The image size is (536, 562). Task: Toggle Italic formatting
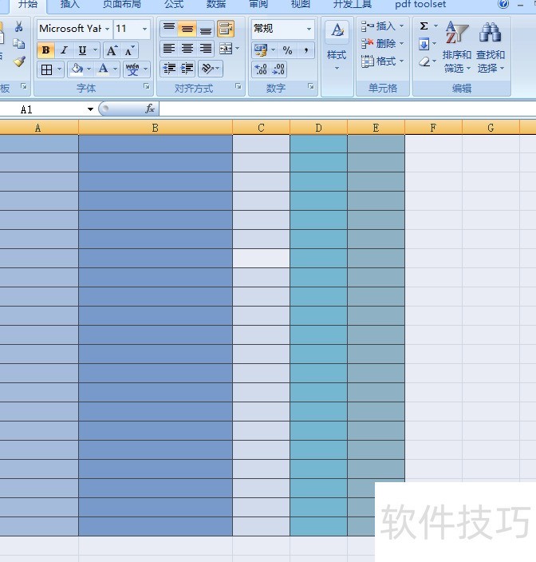pyautogui.click(x=64, y=50)
